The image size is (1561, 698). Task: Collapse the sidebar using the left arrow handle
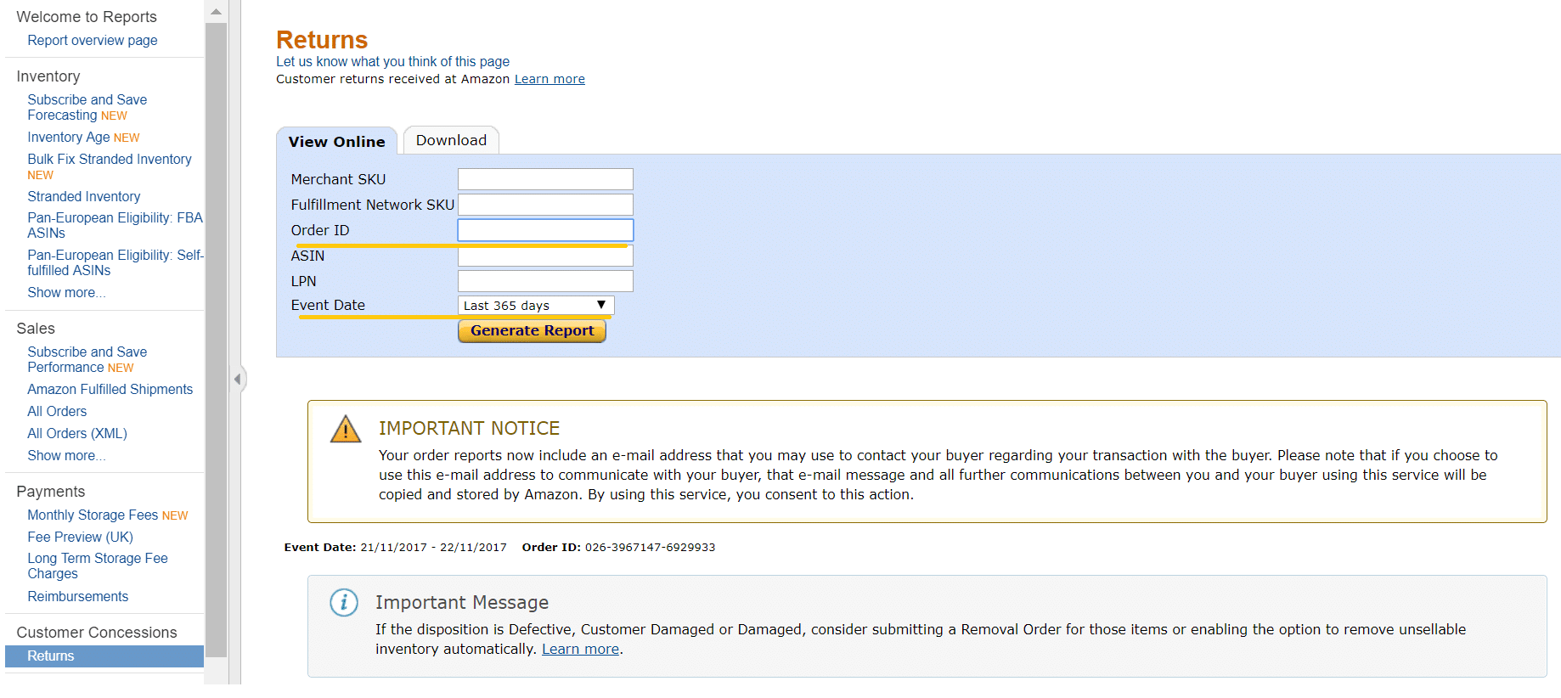click(x=238, y=379)
